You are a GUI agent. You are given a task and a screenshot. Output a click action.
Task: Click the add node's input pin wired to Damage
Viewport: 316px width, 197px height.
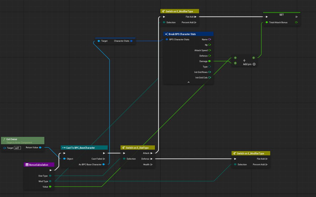click(x=235, y=63)
